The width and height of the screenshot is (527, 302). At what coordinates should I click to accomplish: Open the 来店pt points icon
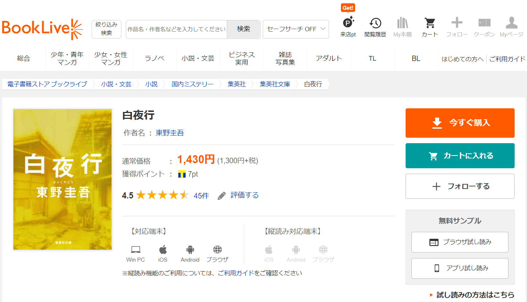point(348,23)
